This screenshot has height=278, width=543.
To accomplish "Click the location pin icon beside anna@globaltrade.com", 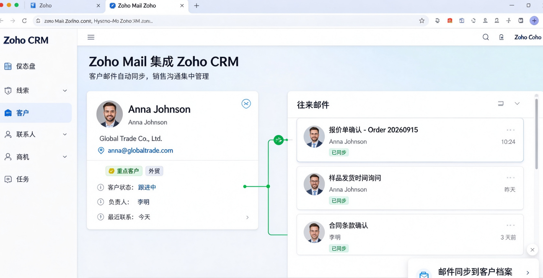I will click(x=101, y=150).
